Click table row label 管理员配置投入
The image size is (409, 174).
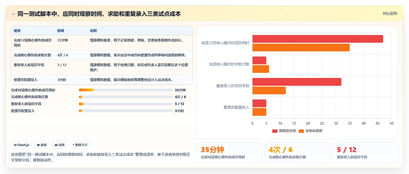(x=26, y=80)
